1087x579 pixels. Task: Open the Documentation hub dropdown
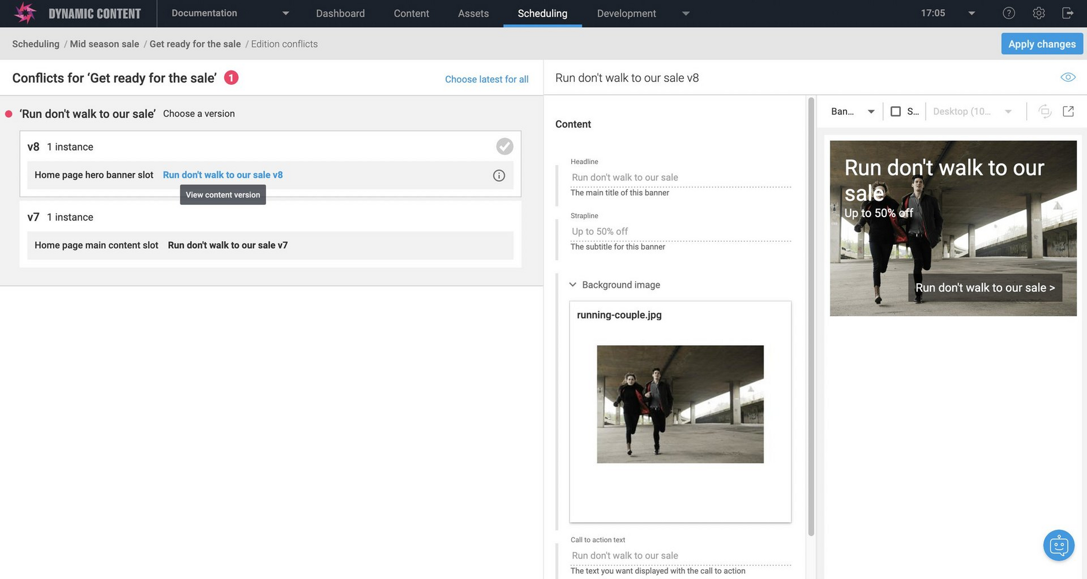230,13
